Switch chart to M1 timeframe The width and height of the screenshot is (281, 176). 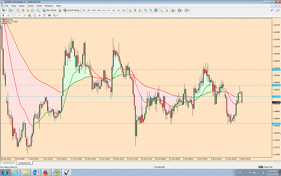pyautogui.click(x=84, y=10)
